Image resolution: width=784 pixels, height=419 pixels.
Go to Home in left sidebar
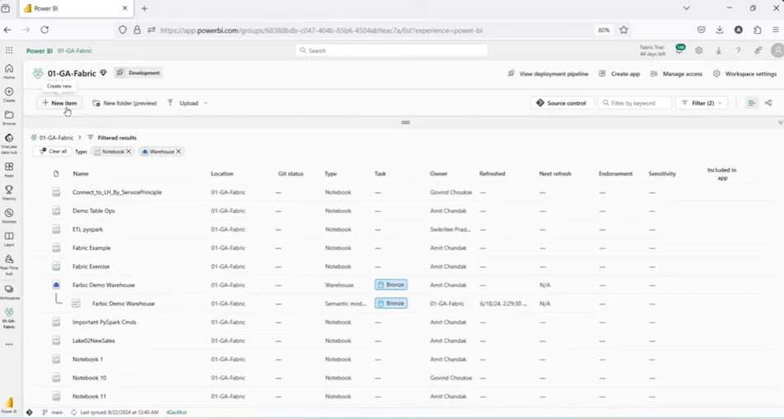pos(9,71)
